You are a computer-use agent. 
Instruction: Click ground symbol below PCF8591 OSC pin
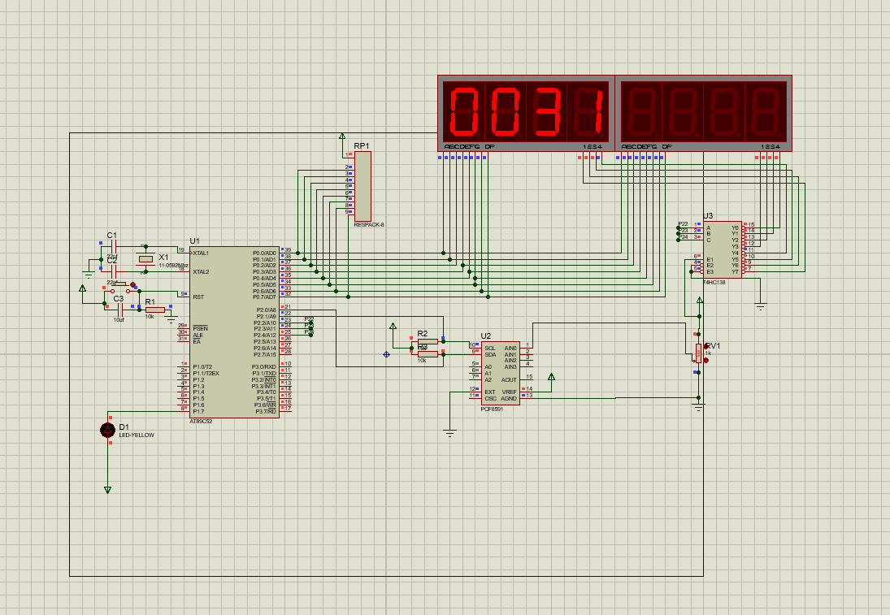pos(450,434)
